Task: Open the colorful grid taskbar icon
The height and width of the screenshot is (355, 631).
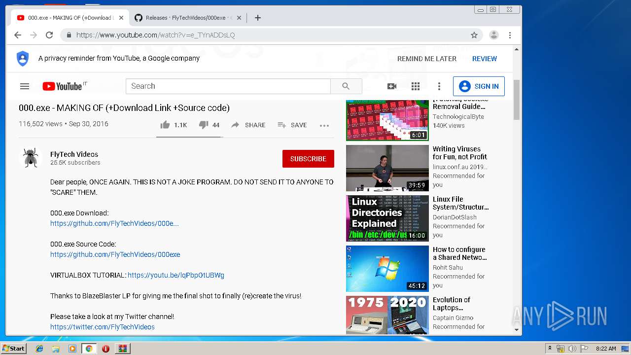Action: 122,349
